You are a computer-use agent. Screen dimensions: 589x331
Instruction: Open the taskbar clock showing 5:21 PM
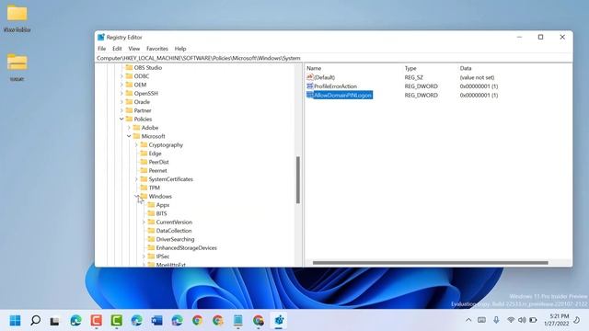[556, 320]
